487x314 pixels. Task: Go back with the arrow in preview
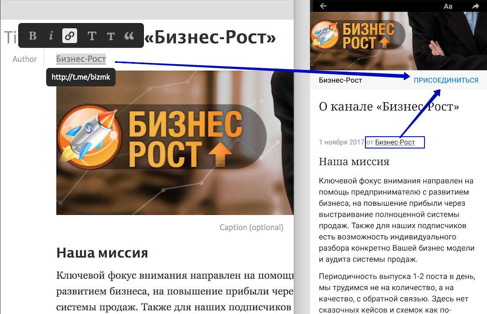[x=324, y=6]
